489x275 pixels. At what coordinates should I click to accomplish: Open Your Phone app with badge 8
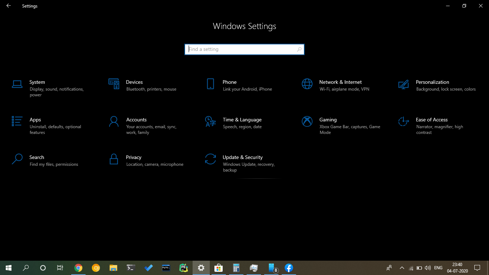tap(272, 268)
